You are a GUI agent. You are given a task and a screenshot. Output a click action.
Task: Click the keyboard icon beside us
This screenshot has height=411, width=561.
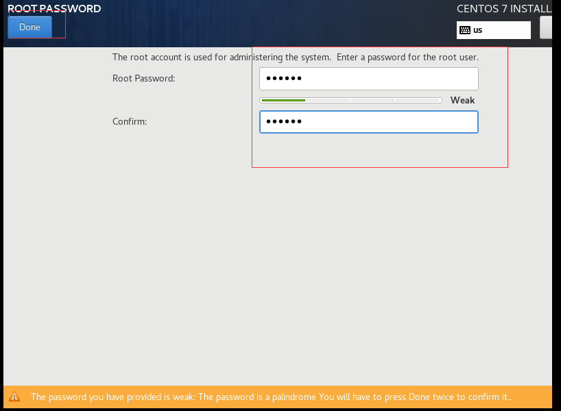[465, 30]
